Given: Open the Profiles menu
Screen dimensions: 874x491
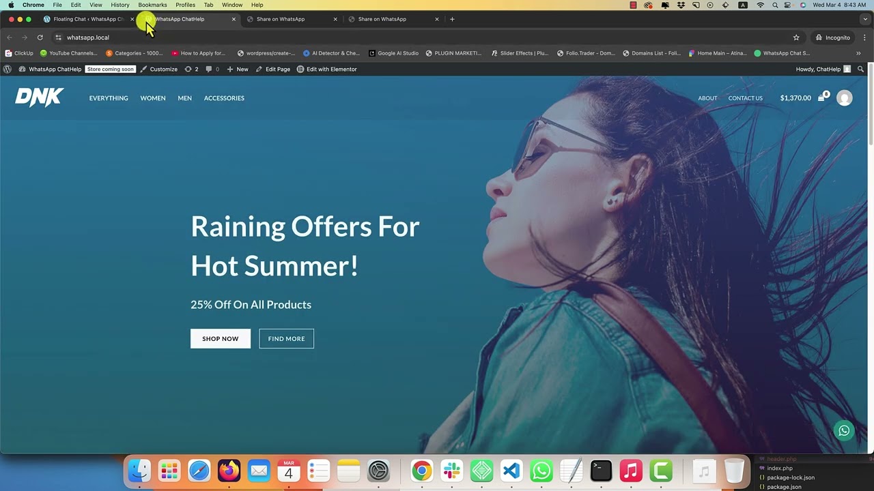Looking at the screenshot, I should pyautogui.click(x=185, y=5).
